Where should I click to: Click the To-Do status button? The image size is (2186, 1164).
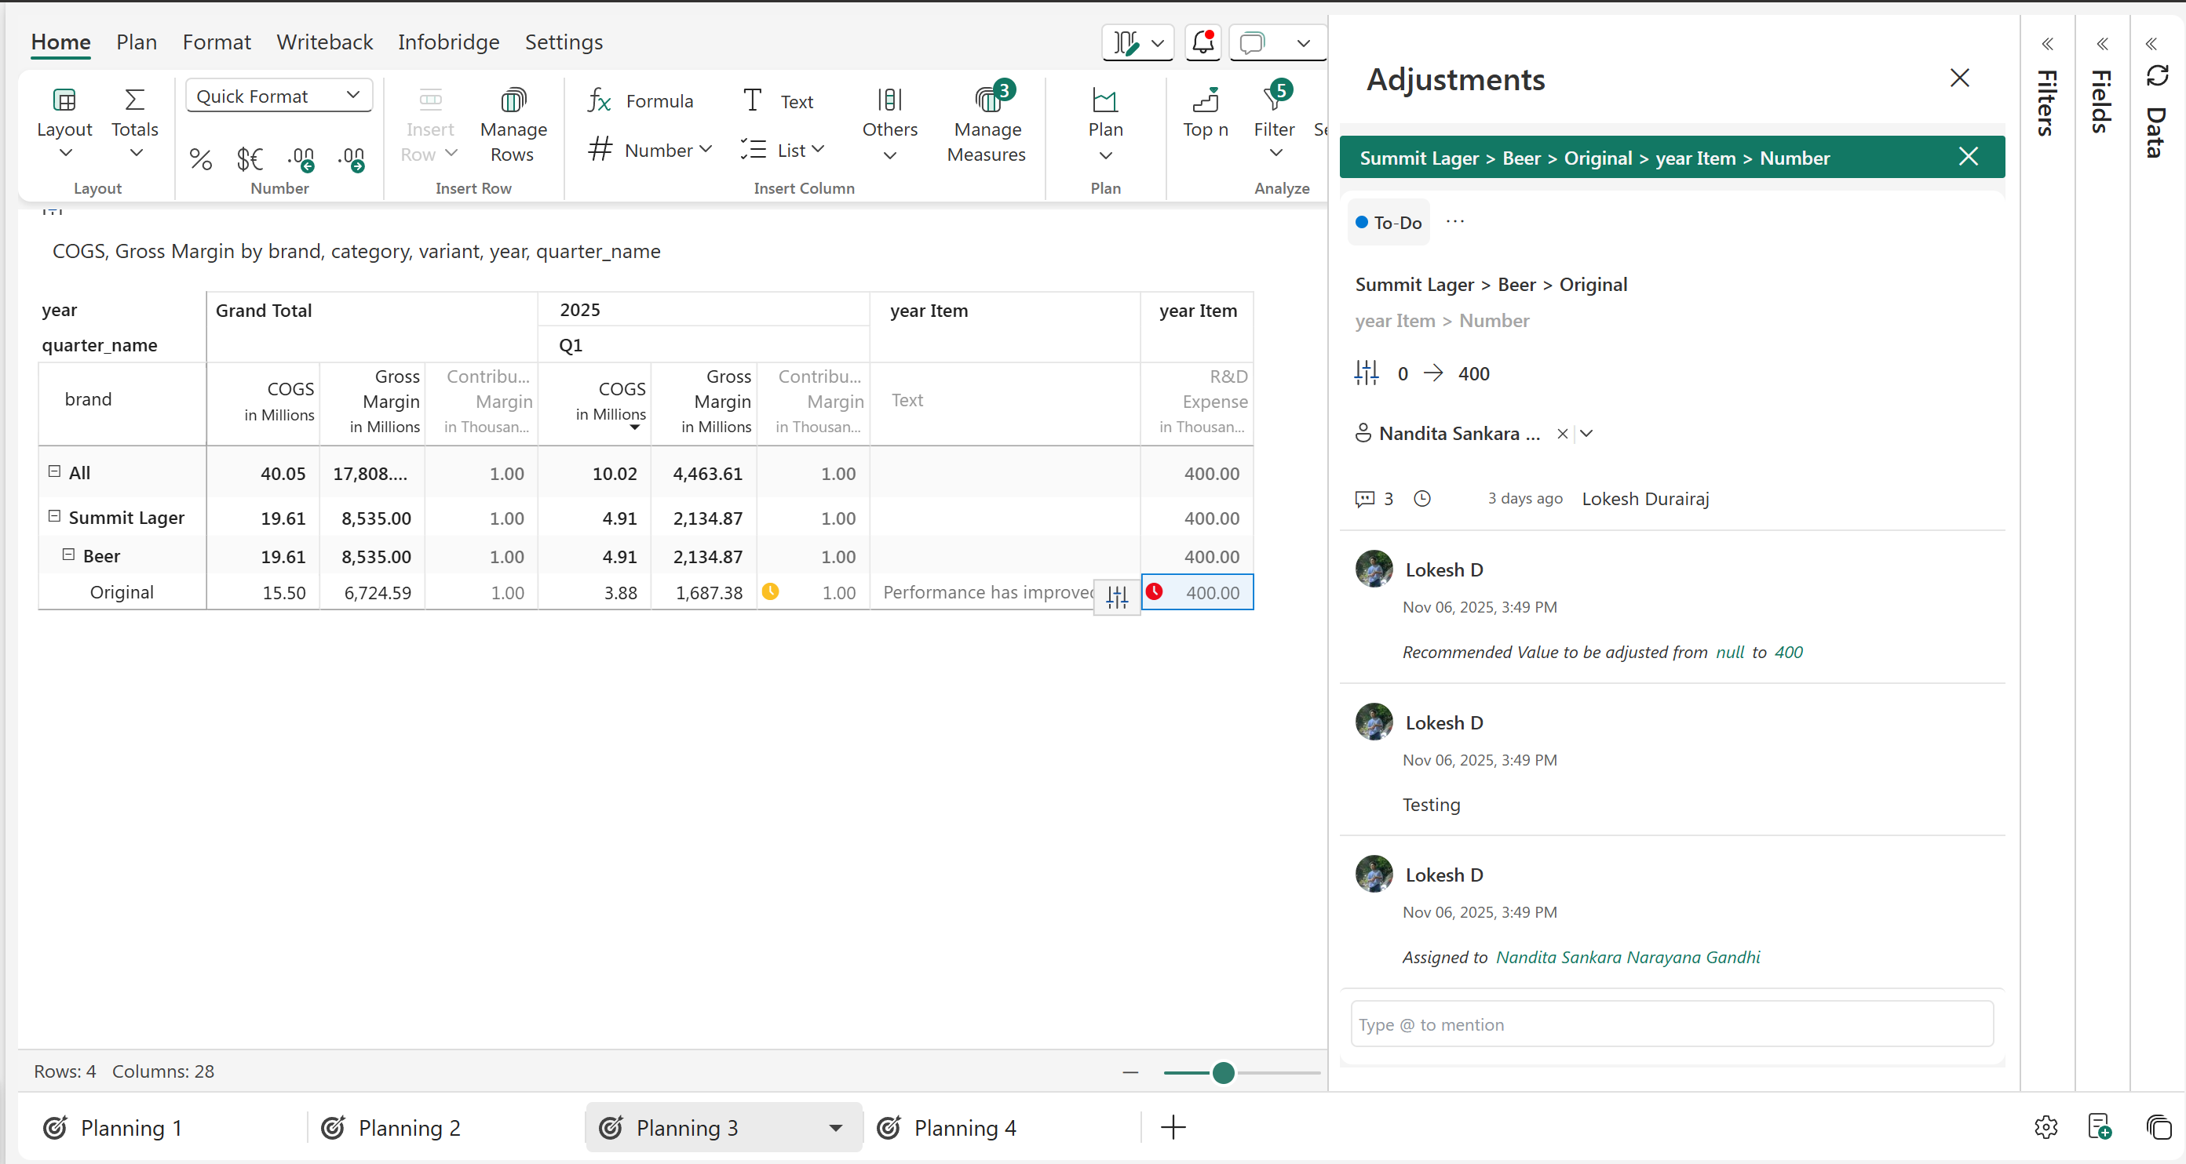(1389, 222)
